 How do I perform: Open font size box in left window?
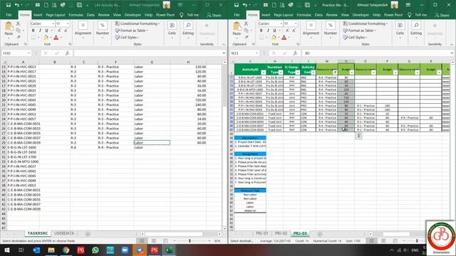pyautogui.click(x=63, y=23)
